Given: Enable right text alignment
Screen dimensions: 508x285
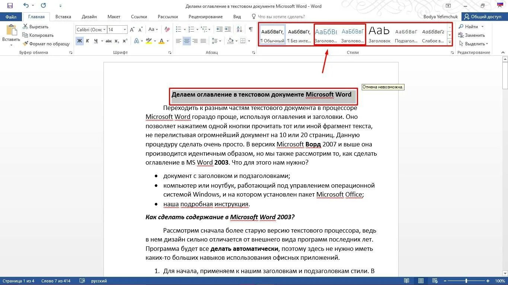Looking at the screenshot, I should tap(196, 41).
